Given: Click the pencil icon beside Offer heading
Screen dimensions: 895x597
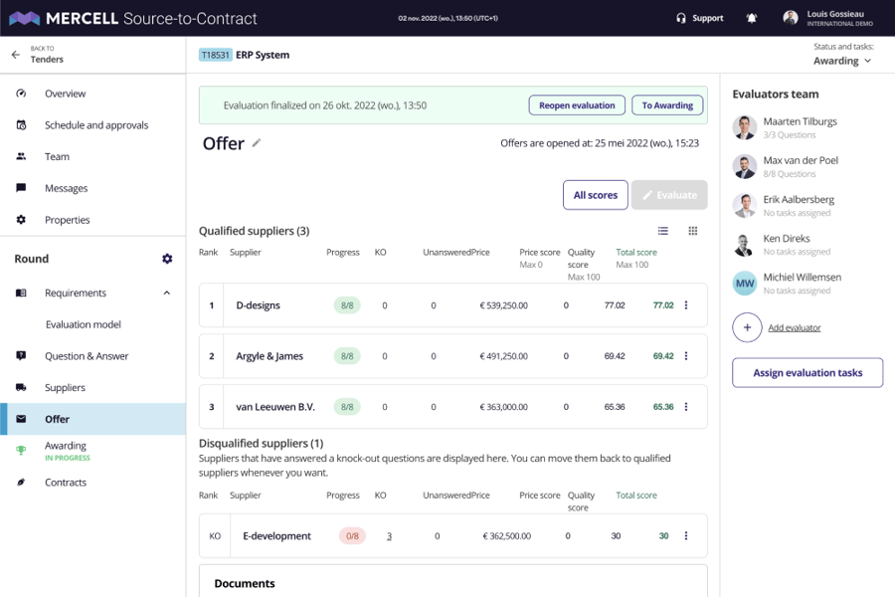Looking at the screenshot, I should 257,143.
